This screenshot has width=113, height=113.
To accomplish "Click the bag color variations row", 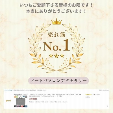I will coord(21,106).
